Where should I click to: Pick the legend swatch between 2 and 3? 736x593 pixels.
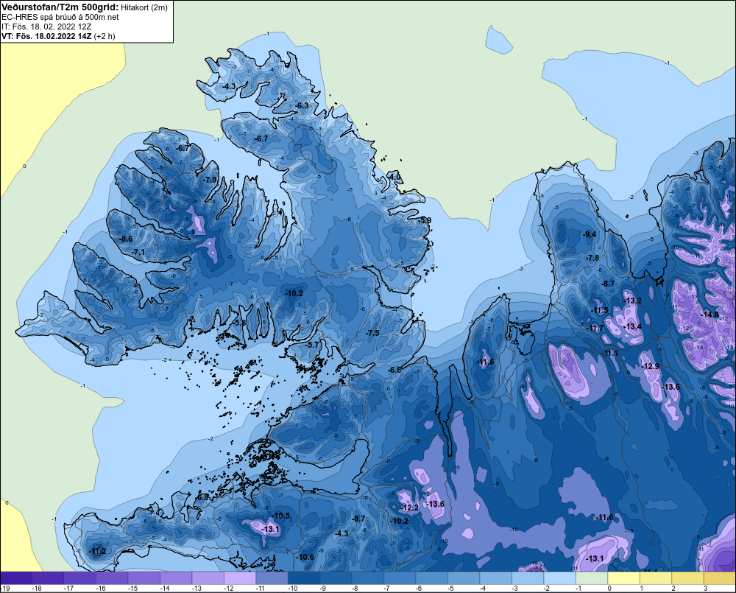687,578
